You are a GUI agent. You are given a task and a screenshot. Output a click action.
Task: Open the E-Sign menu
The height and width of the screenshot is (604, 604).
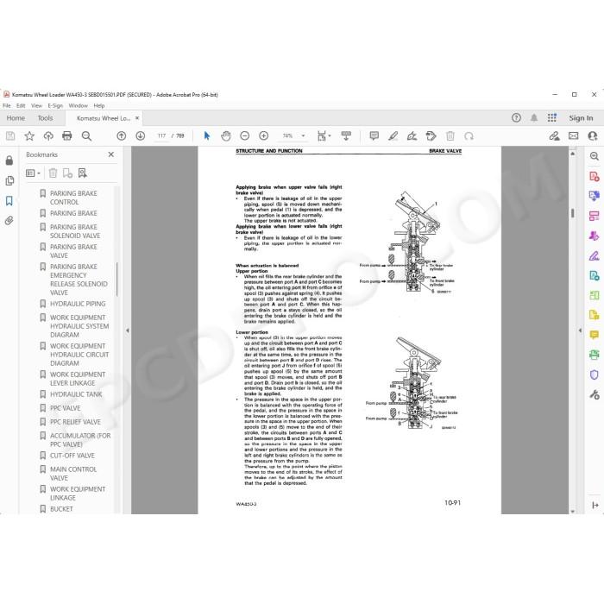tap(55, 105)
